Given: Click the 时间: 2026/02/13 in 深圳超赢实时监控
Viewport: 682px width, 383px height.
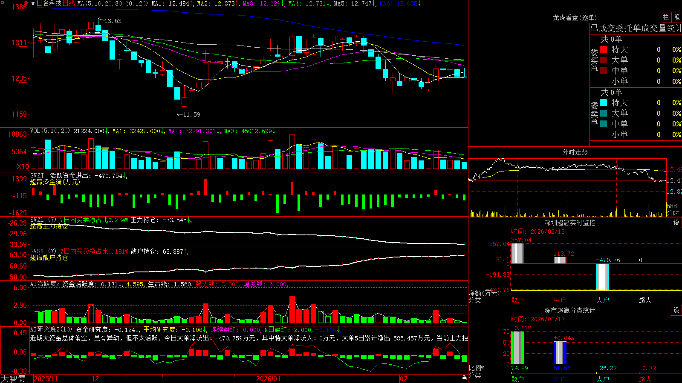Looking at the screenshot, I should [x=538, y=232].
